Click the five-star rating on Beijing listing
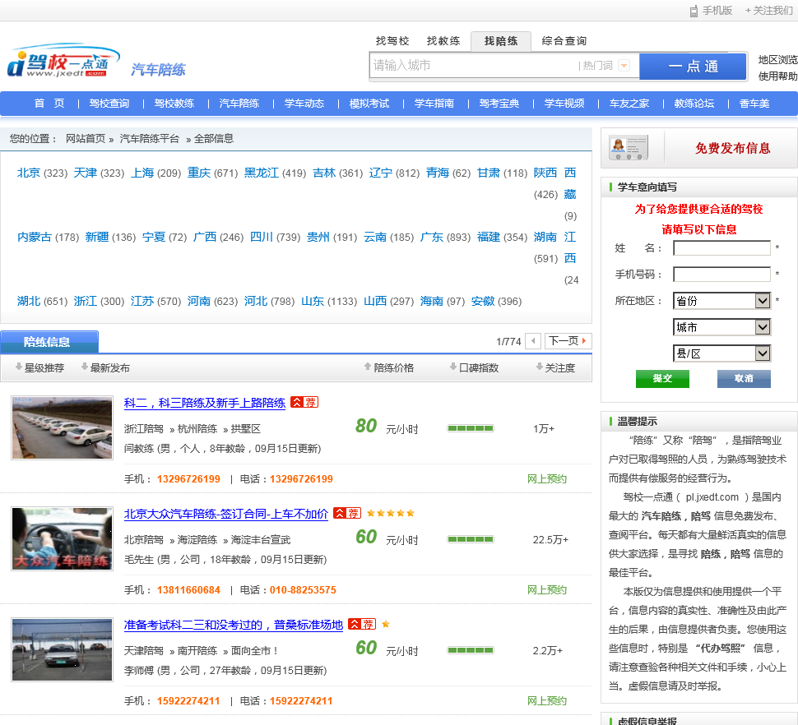The image size is (798, 725). click(391, 514)
